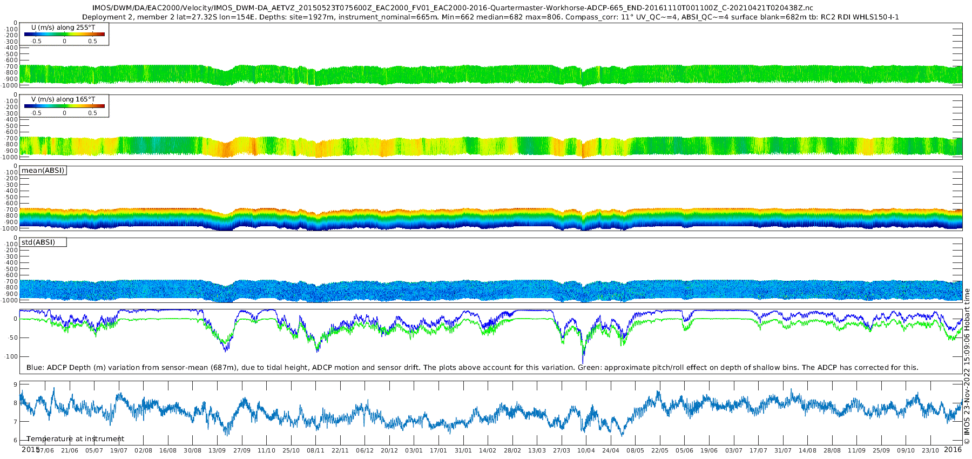Click the 22/05 date tick
972x459 pixels.
tap(660, 450)
